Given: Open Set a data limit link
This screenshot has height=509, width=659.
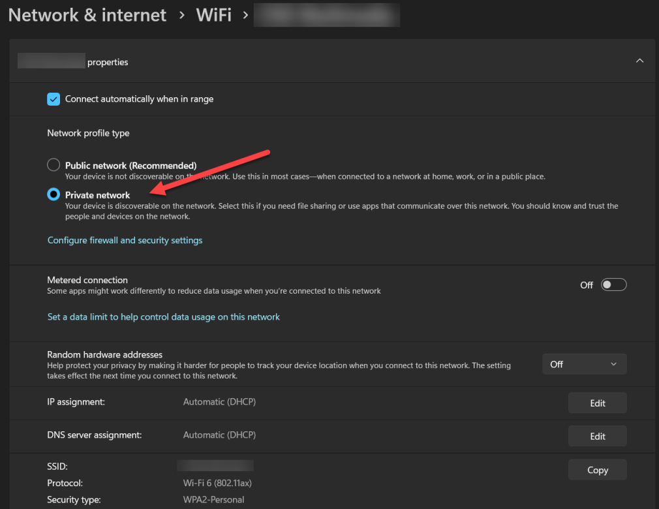Looking at the screenshot, I should pyautogui.click(x=163, y=316).
